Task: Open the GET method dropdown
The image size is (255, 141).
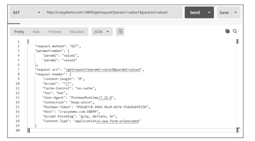Action: point(27,13)
